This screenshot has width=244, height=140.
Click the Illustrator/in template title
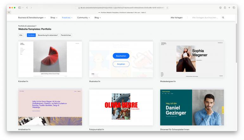click(95, 81)
